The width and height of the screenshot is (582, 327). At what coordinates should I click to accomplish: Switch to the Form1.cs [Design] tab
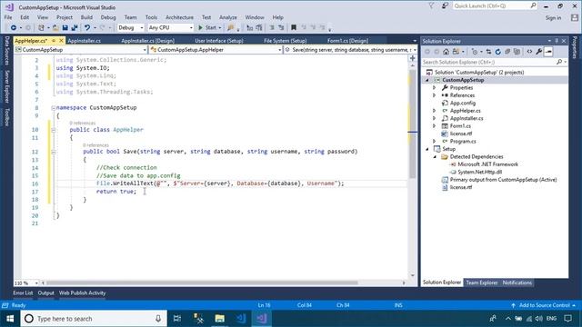(x=347, y=41)
